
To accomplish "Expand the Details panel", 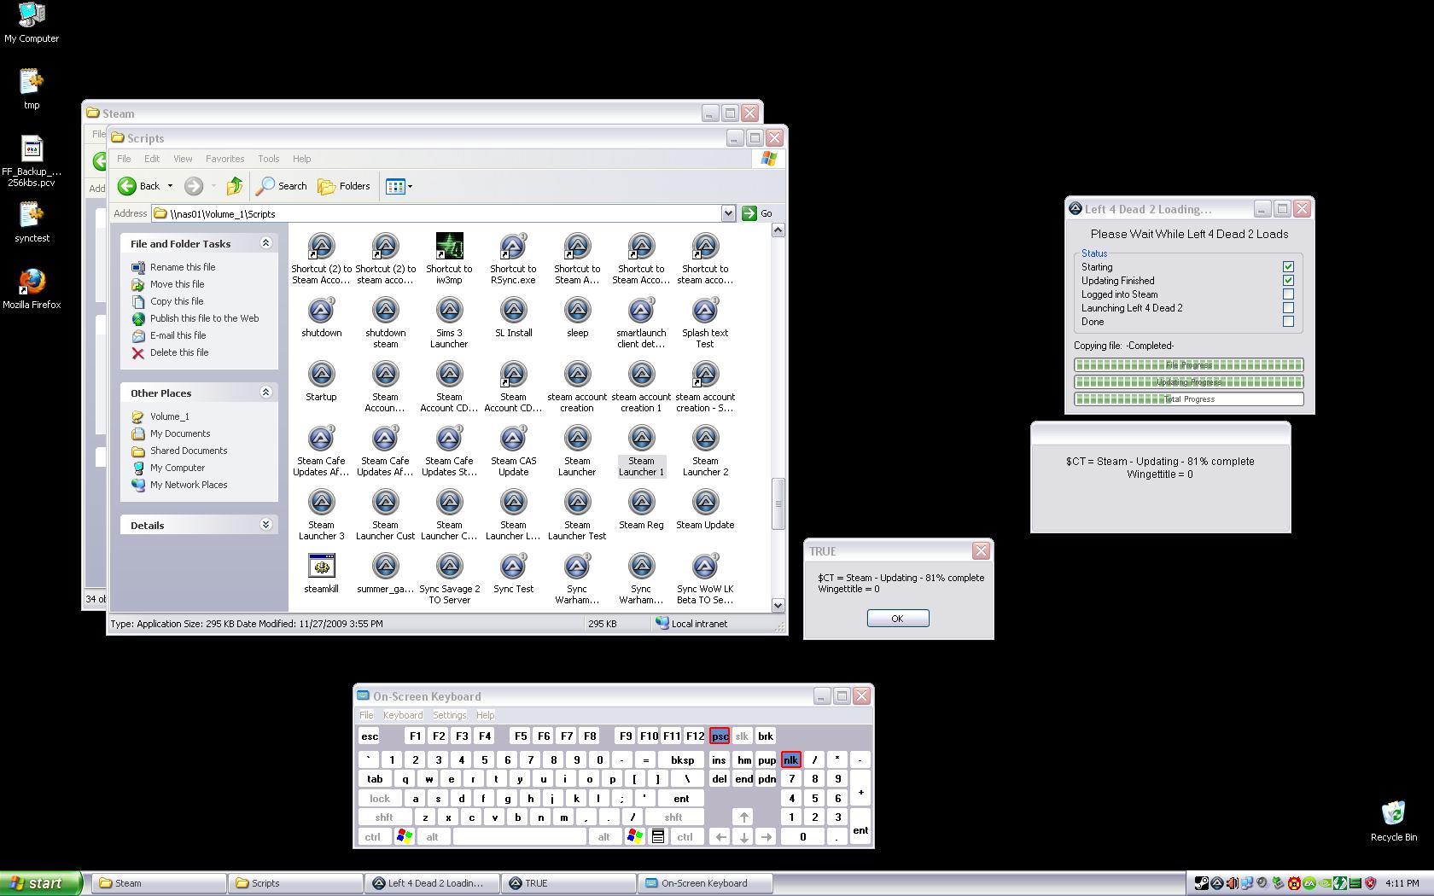I will [x=265, y=525].
